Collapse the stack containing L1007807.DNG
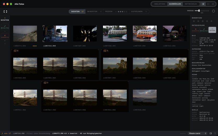The image size is (218, 136). point(105,51)
